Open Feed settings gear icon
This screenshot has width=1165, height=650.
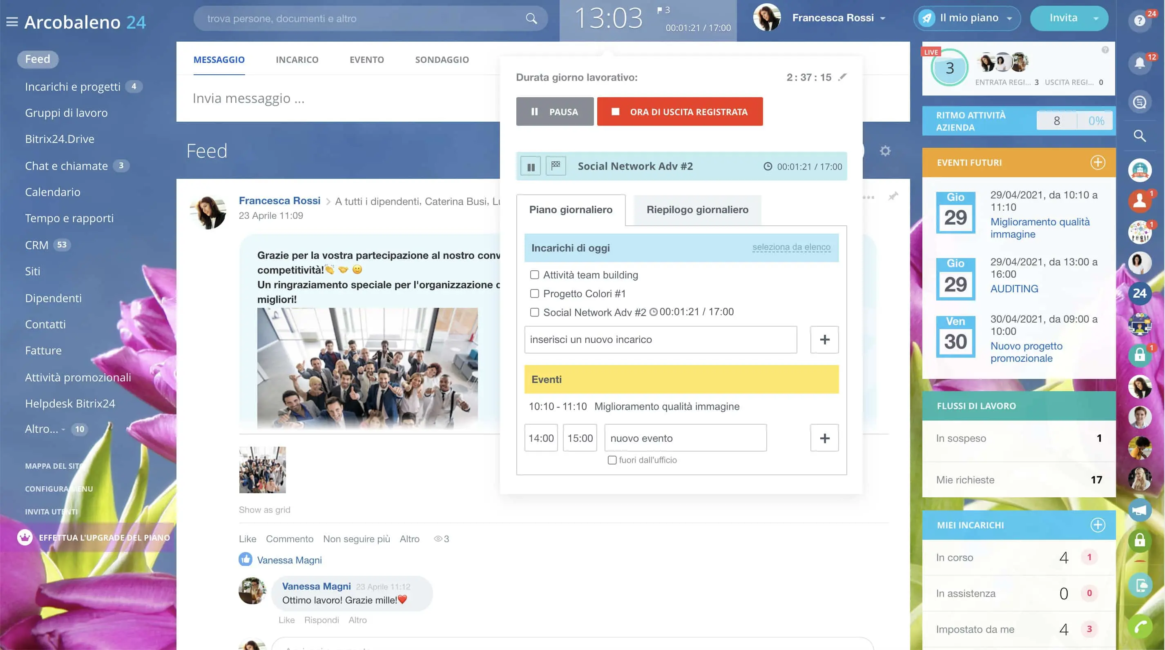point(885,151)
